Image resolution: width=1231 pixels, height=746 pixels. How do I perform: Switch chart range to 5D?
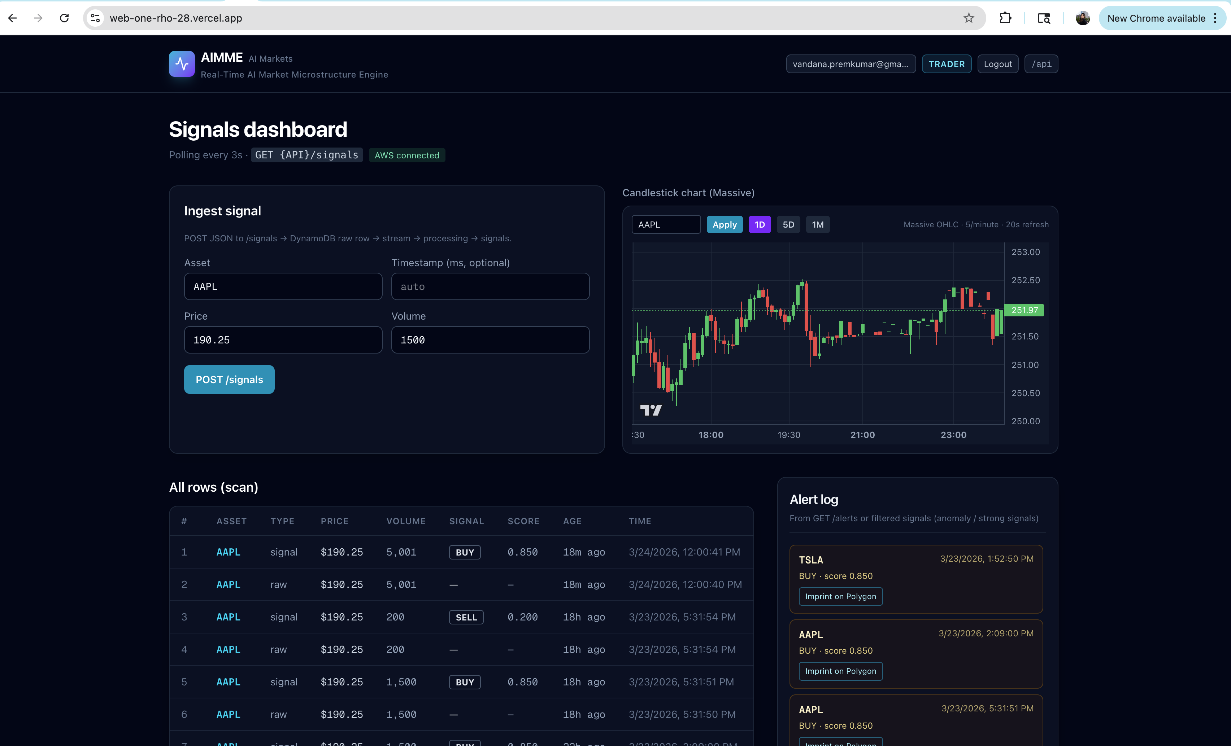pyautogui.click(x=788, y=225)
